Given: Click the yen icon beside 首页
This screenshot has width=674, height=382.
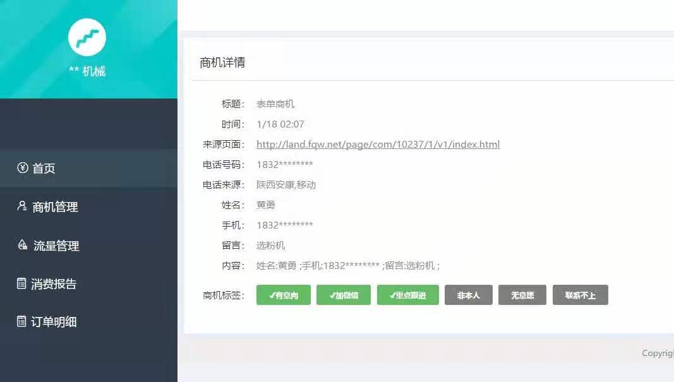Looking at the screenshot, I should (x=22, y=167).
